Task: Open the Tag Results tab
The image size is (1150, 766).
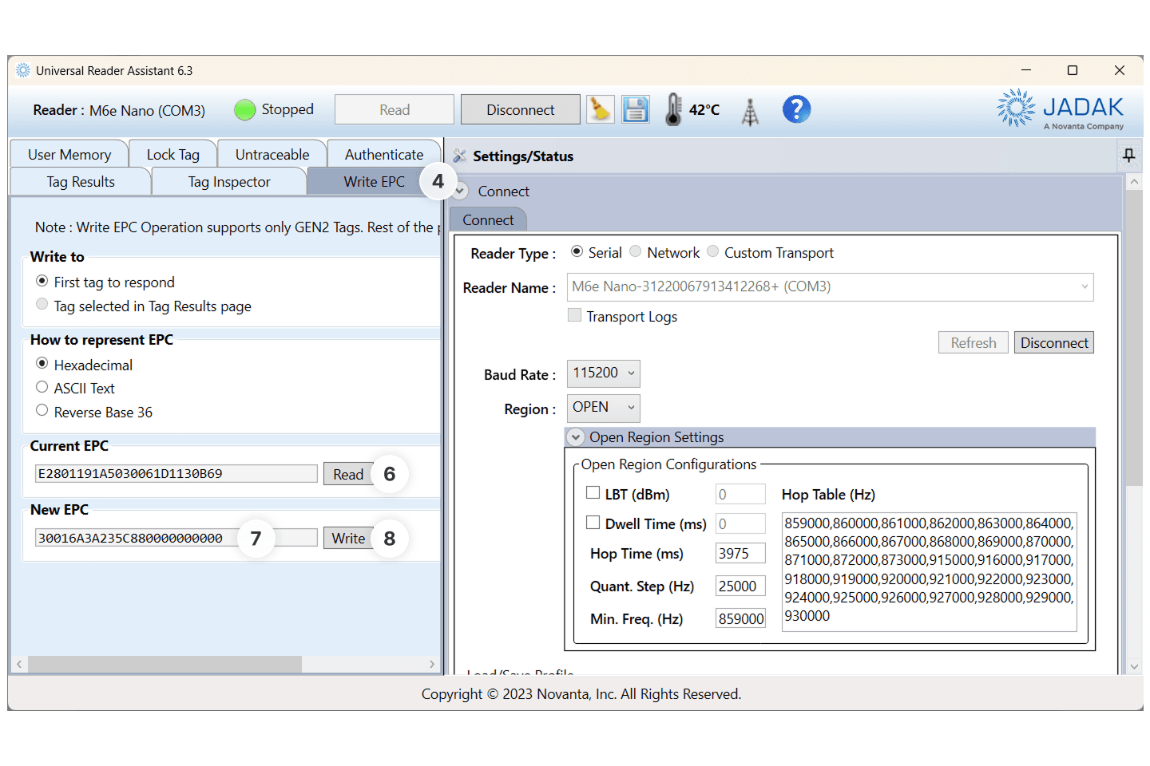Action: tap(81, 182)
